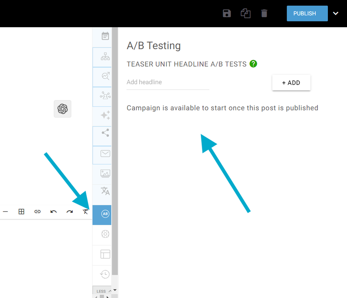Open the sparkles AI sidebar tab
Image resolution: width=347 pixels, height=298 pixels.
pos(105,115)
